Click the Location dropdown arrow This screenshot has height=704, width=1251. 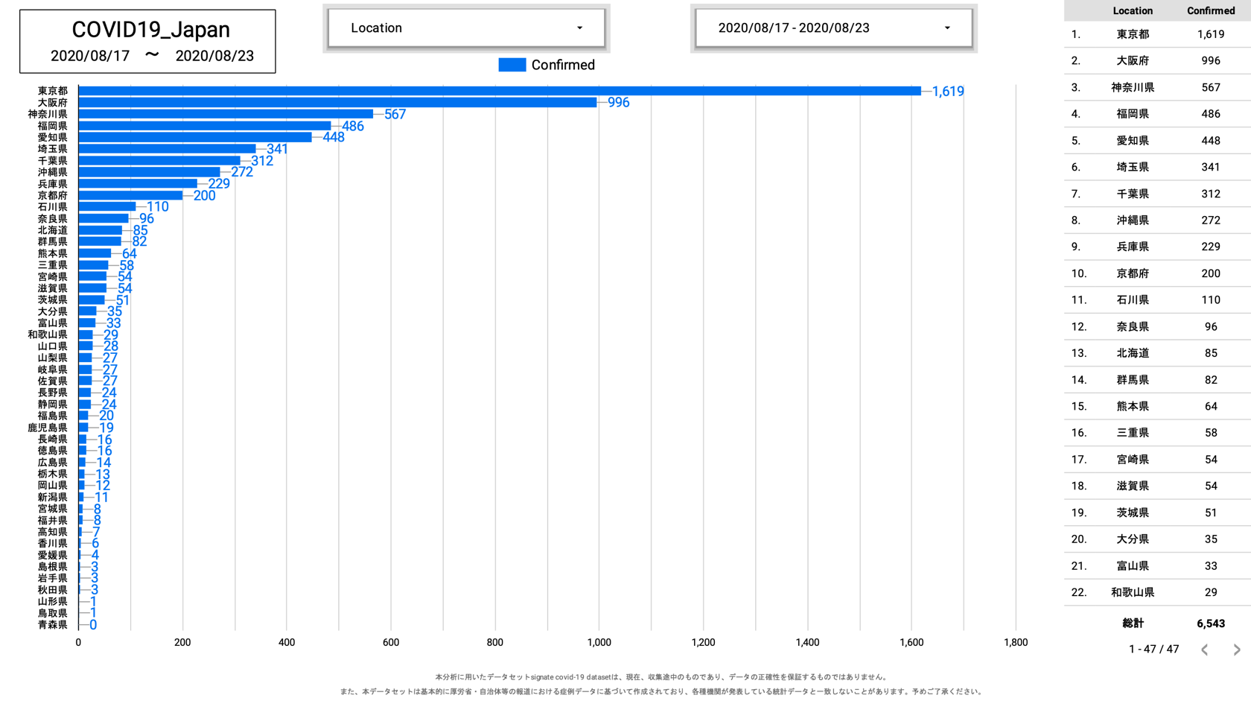[579, 28]
